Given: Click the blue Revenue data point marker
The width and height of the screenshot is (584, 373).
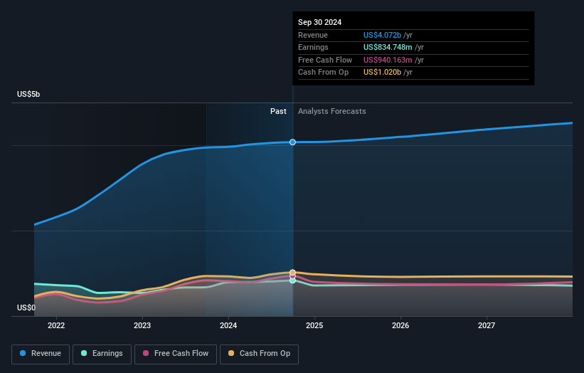Looking at the screenshot, I should [293, 142].
